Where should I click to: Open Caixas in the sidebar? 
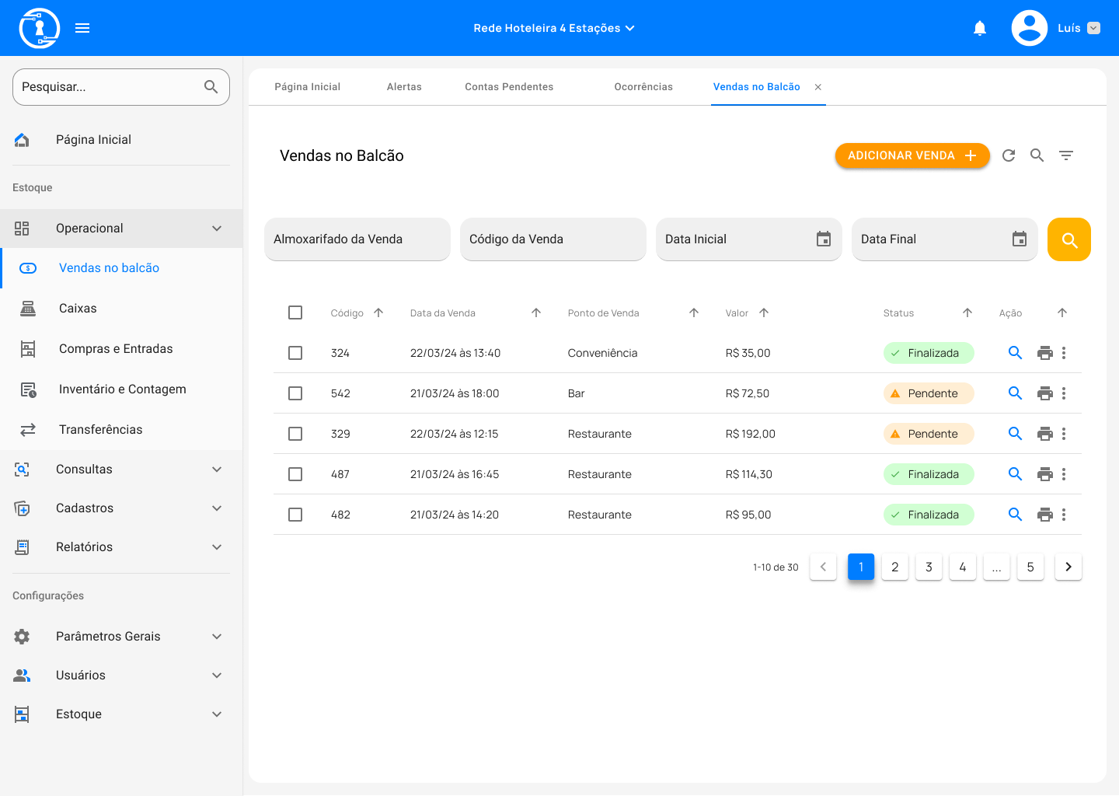point(78,309)
